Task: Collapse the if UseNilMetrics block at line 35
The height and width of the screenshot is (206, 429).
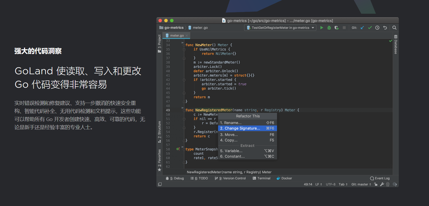Action: pyautogui.click(x=184, y=49)
